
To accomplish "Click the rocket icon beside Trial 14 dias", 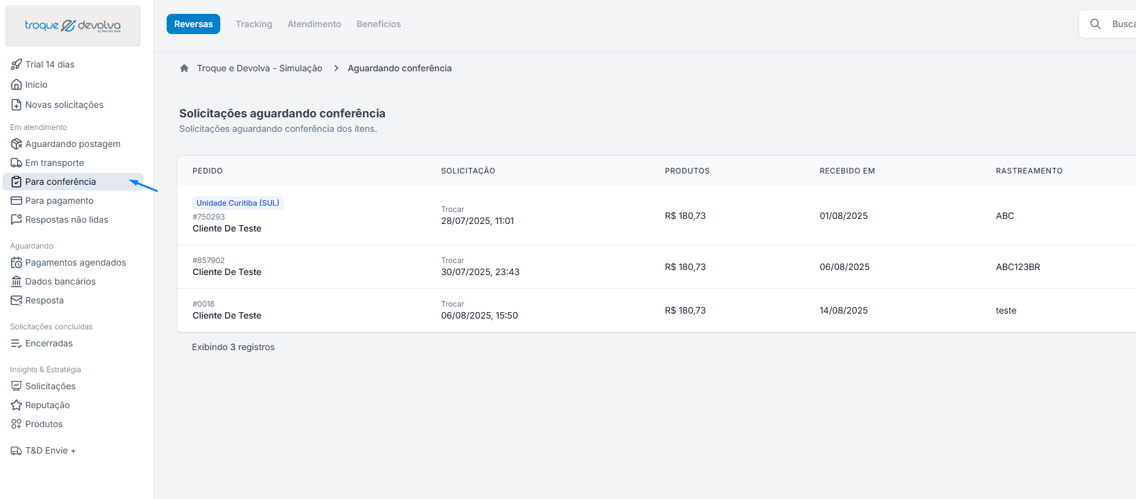I will [x=16, y=64].
